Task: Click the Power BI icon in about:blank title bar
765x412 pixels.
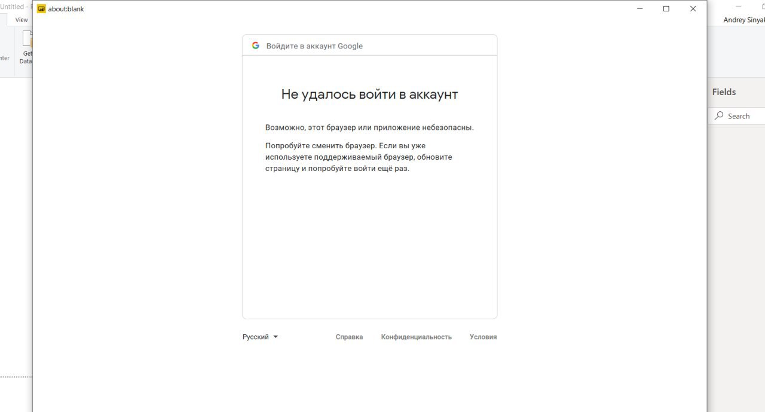Action: pyautogui.click(x=41, y=9)
